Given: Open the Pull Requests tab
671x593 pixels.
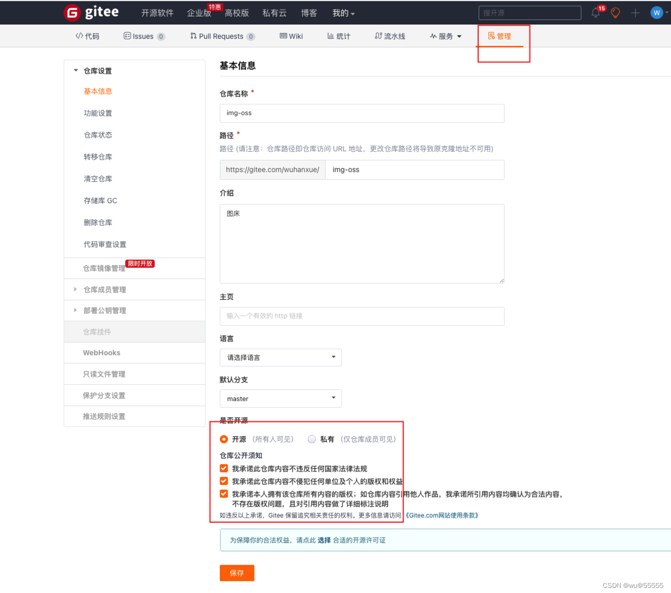Looking at the screenshot, I should 222,36.
